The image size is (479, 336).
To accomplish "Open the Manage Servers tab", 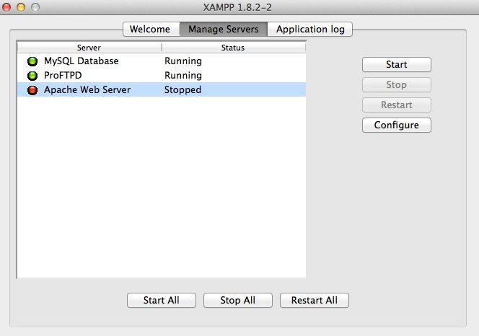I will pyautogui.click(x=224, y=29).
